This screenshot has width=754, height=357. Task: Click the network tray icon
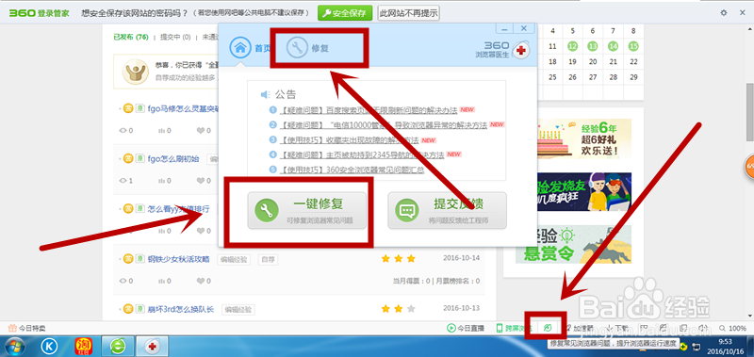pos(696,347)
